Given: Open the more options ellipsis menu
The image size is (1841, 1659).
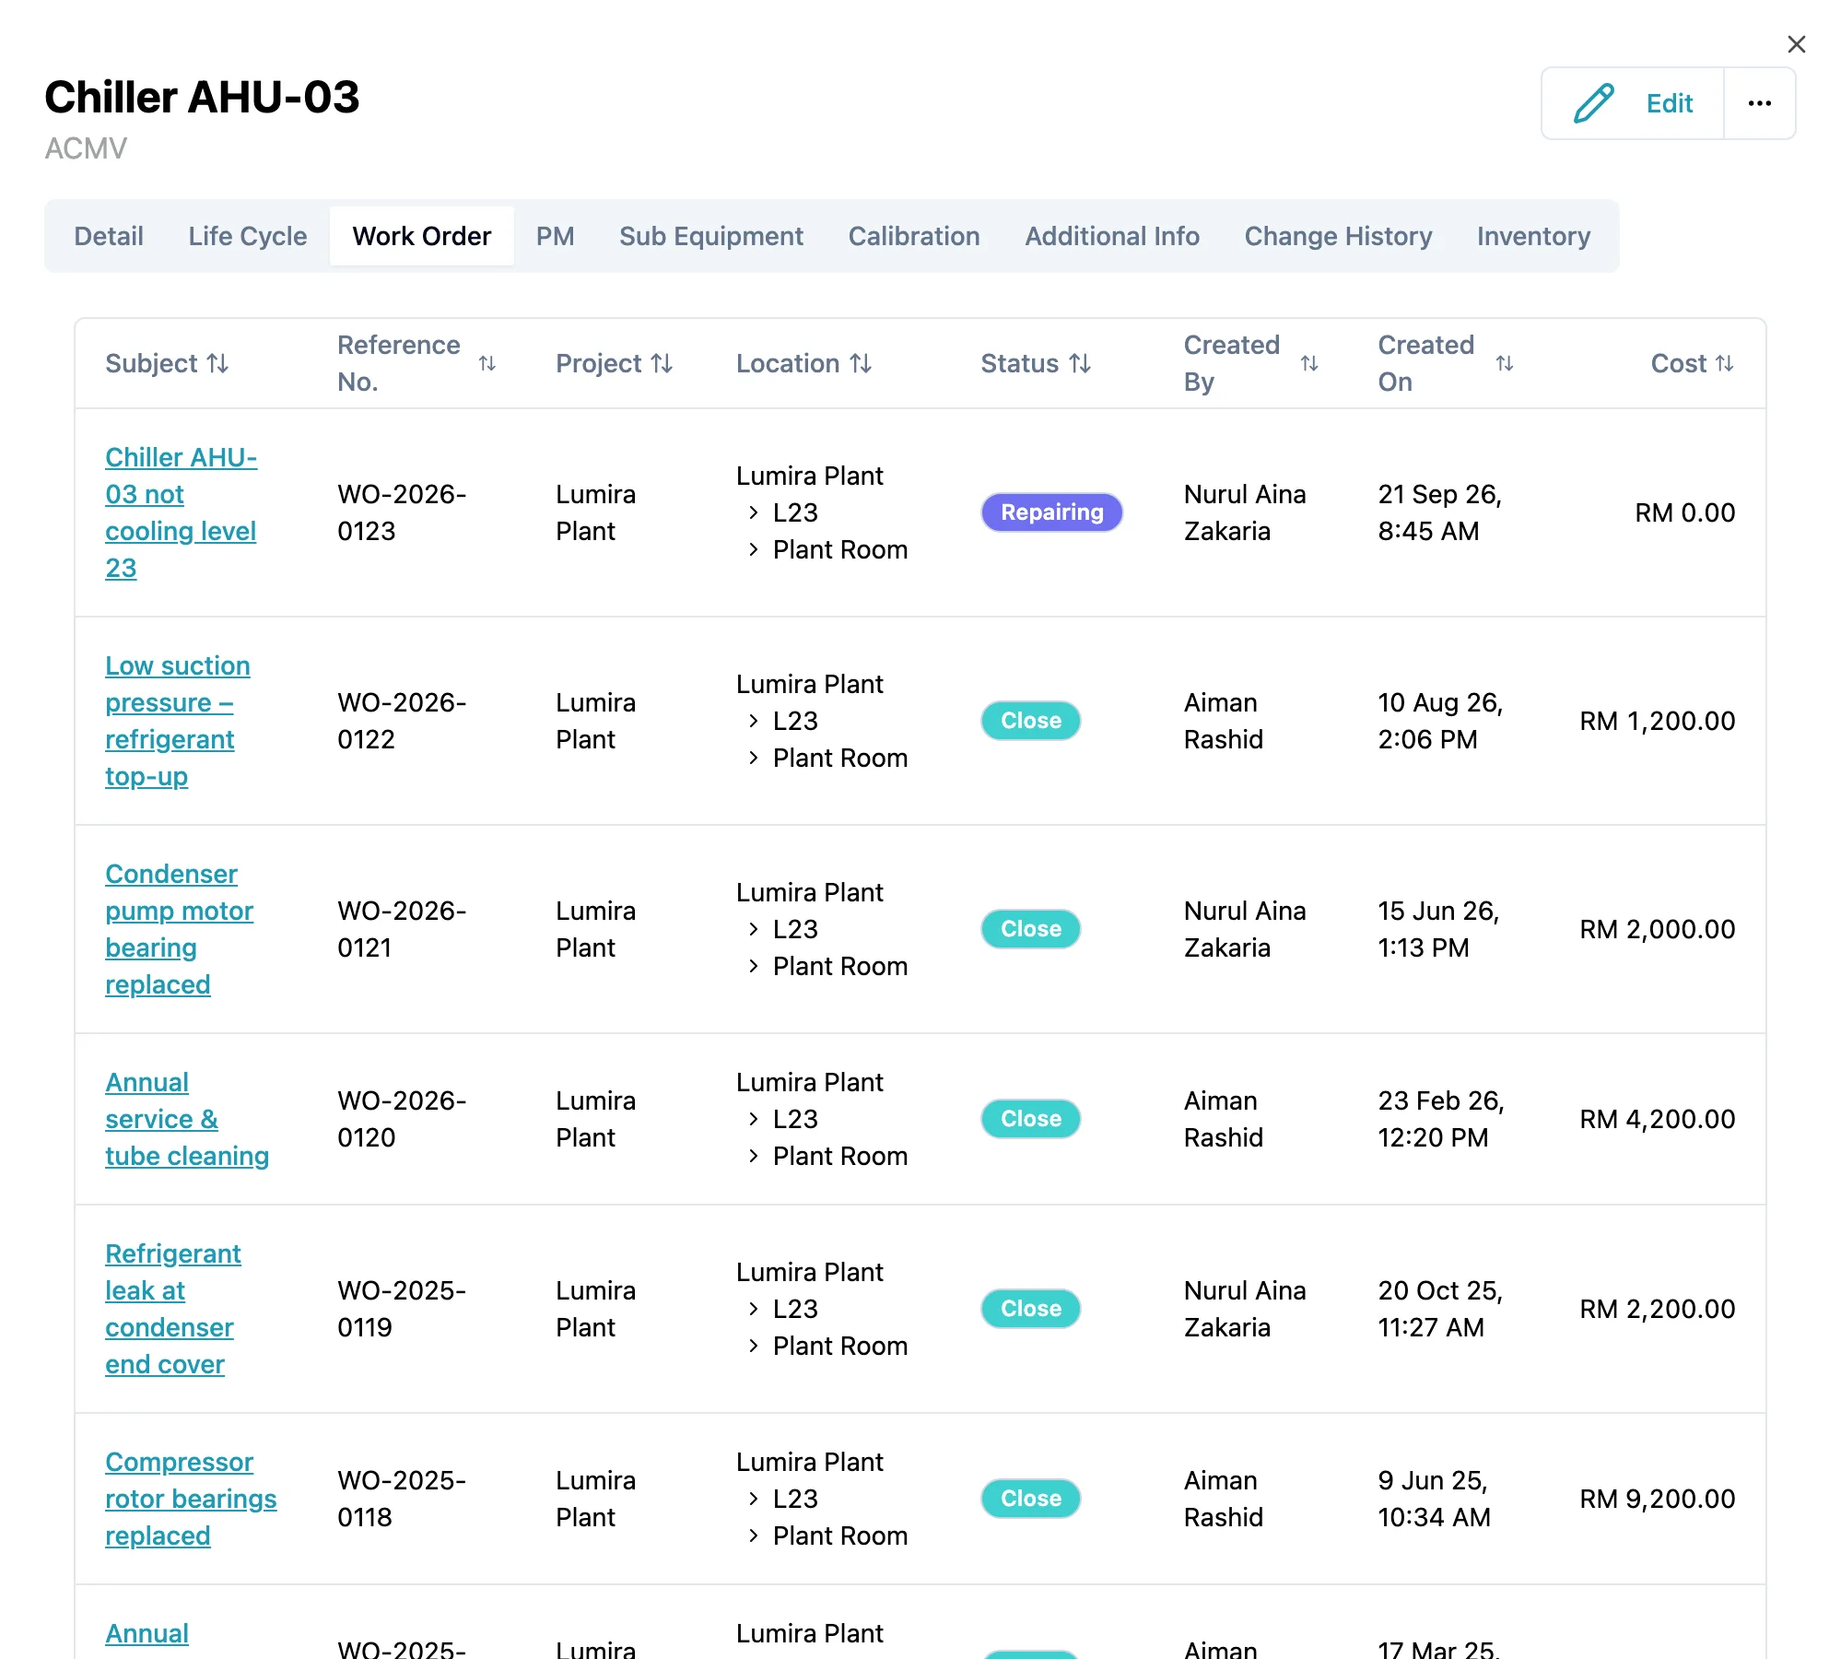Looking at the screenshot, I should (x=1759, y=103).
